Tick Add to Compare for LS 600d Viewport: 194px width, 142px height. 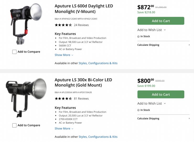[x=14, y=52]
